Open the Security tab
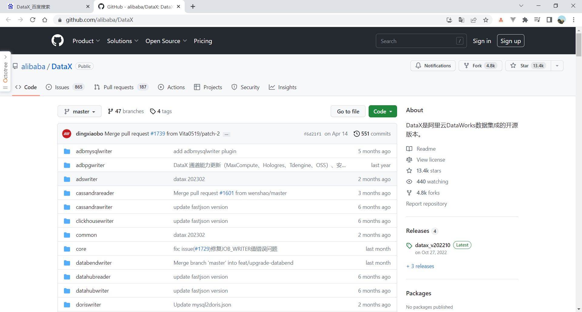This screenshot has width=582, height=312. (245, 87)
